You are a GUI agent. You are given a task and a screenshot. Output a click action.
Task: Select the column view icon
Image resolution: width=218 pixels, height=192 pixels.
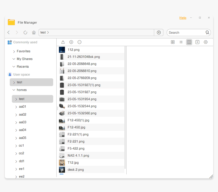(x=189, y=42)
